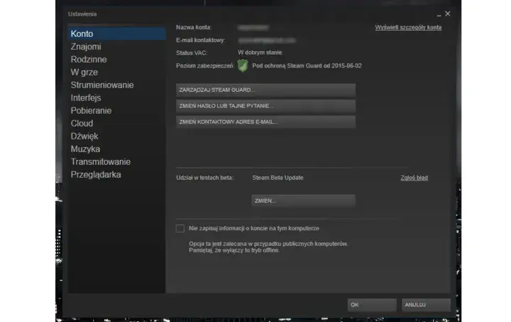The width and height of the screenshot is (511, 322).
Task: Click the Zmień beta participation button
Action: [x=303, y=201]
